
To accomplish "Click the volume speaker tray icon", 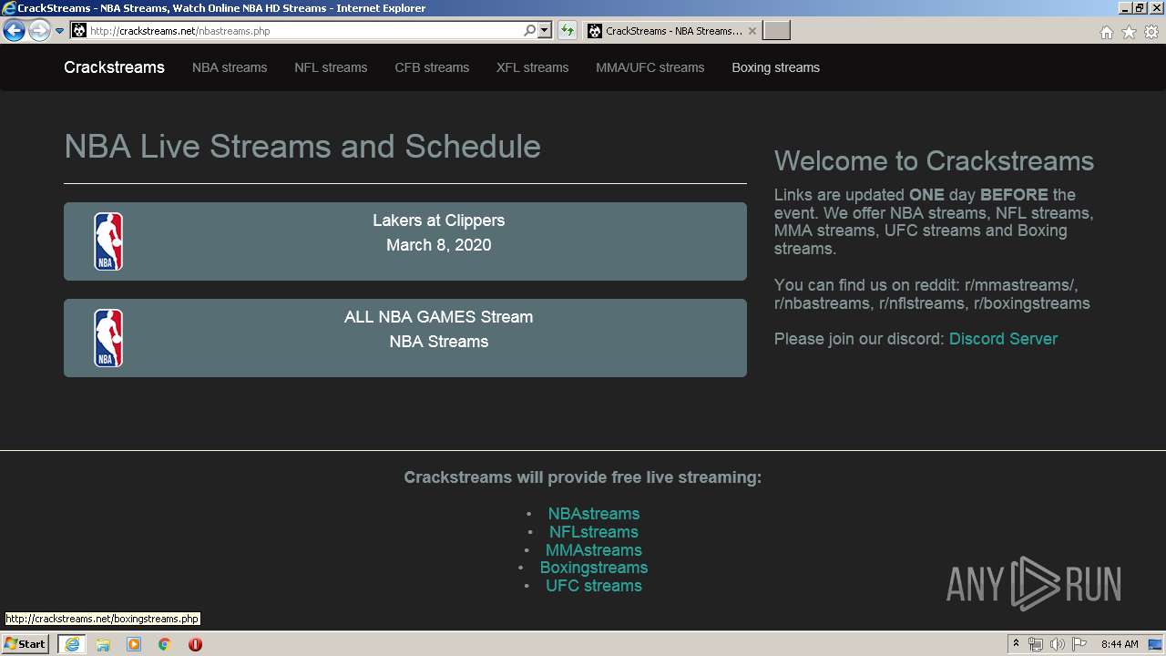I will coord(1058,644).
